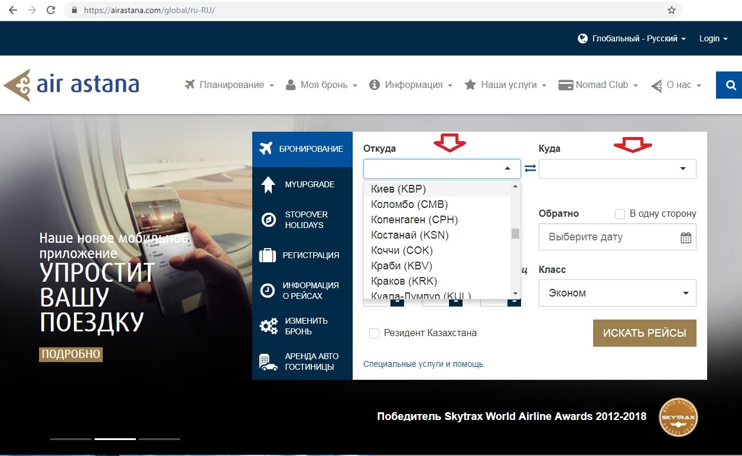This screenshot has width=742, height=456.
Task: Click the swap origin and destination arrows
Action: (530, 168)
